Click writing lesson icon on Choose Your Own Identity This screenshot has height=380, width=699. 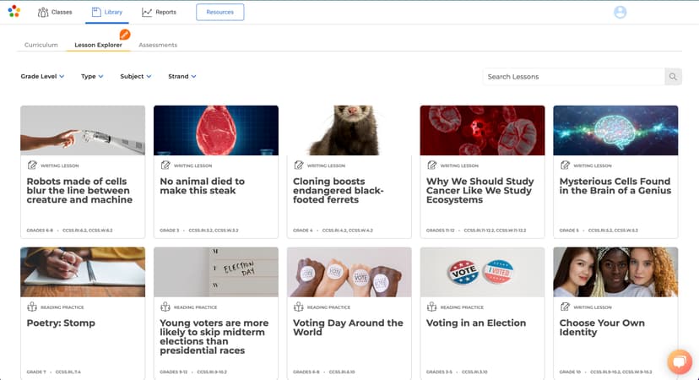pos(566,307)
